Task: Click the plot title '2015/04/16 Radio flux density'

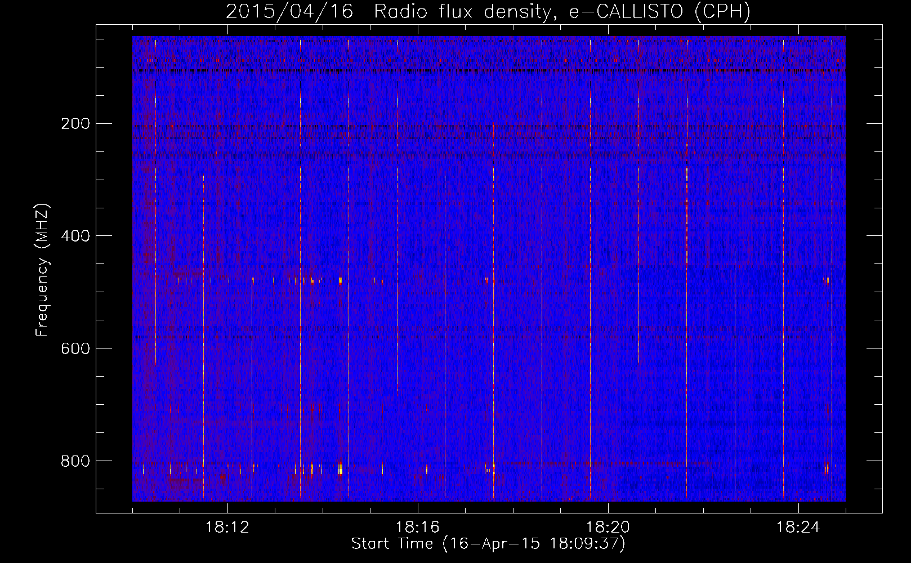Action: point(488,11)
